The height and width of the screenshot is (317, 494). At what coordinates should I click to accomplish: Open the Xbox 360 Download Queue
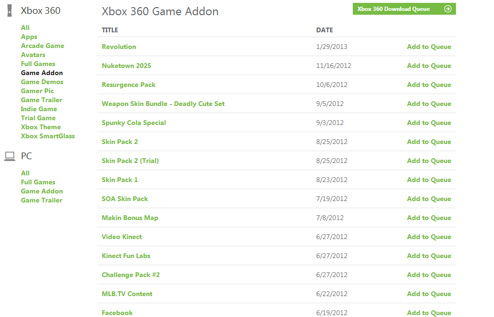404,9
